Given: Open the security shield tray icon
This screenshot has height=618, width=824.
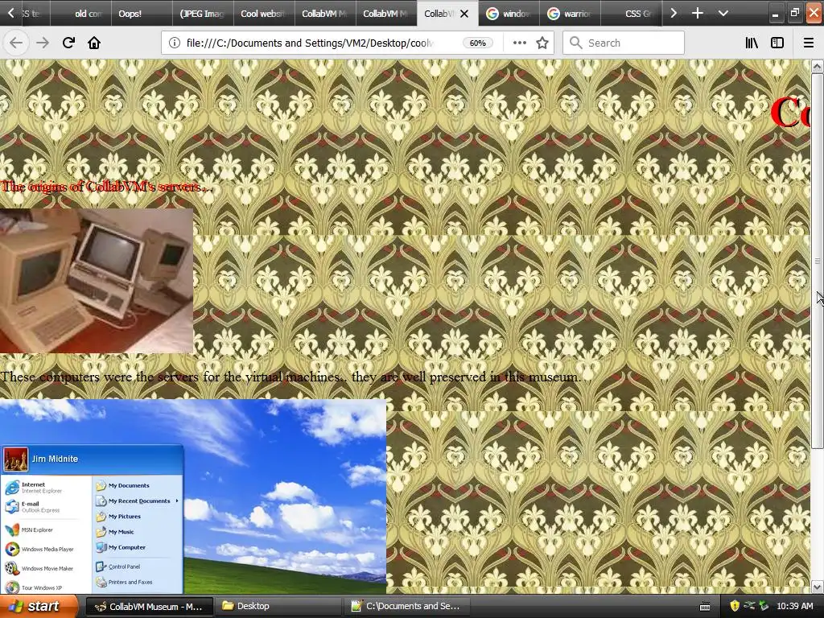Looking at the screenshot, I should click(735, 606).
